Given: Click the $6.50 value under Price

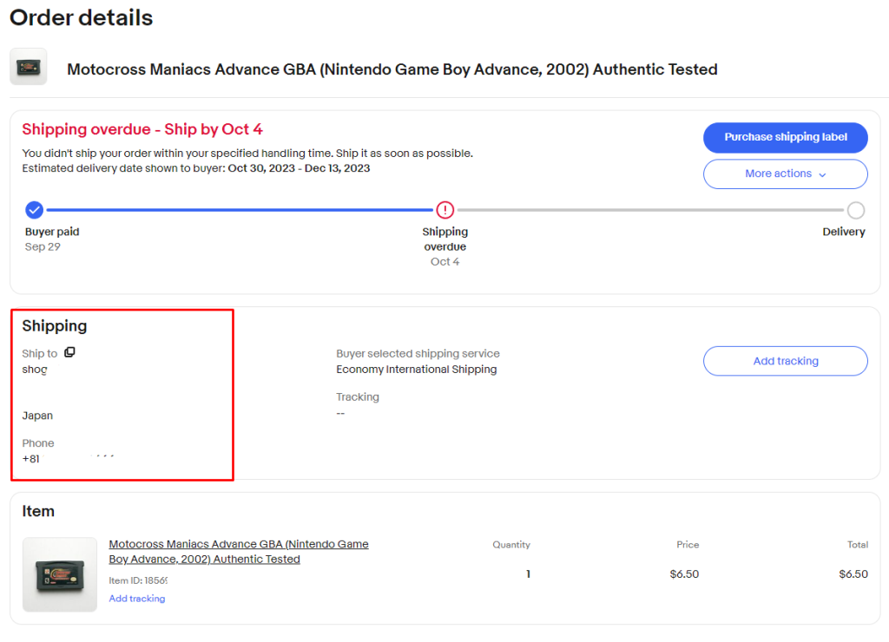Looking at the screenshot, I should 684,574.
